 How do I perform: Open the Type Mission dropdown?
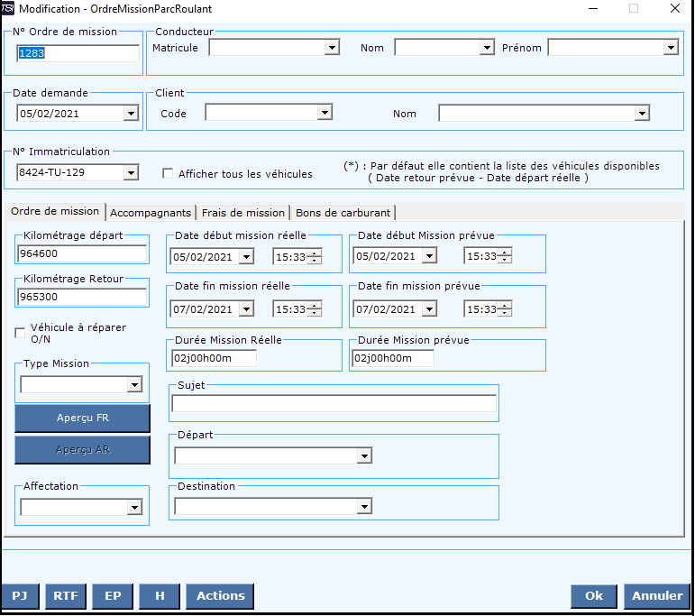coord(134,385)
